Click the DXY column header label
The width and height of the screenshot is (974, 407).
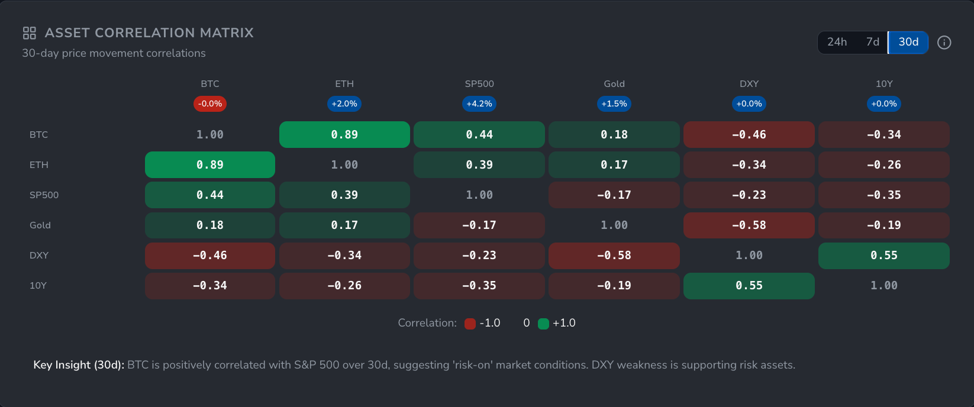(x=749, y=84)
